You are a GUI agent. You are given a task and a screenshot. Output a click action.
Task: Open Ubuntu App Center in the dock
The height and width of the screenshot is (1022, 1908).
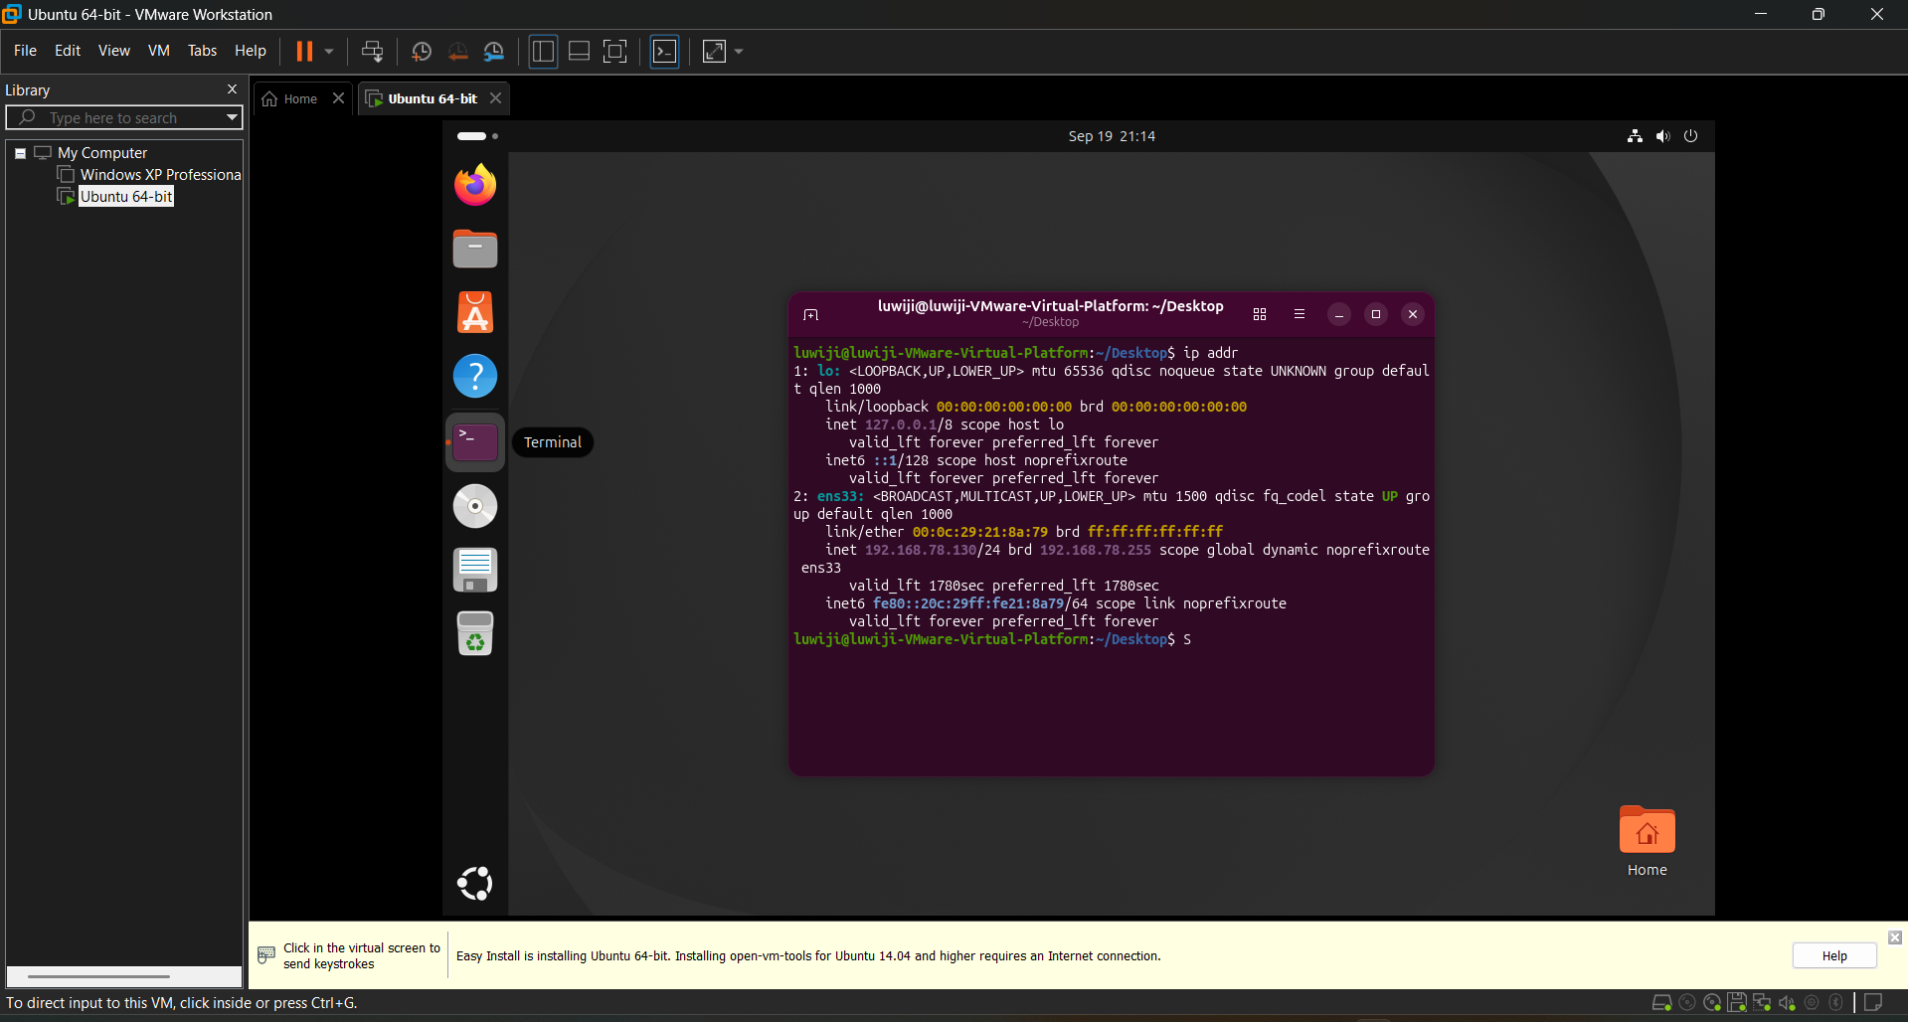[475, 312]
